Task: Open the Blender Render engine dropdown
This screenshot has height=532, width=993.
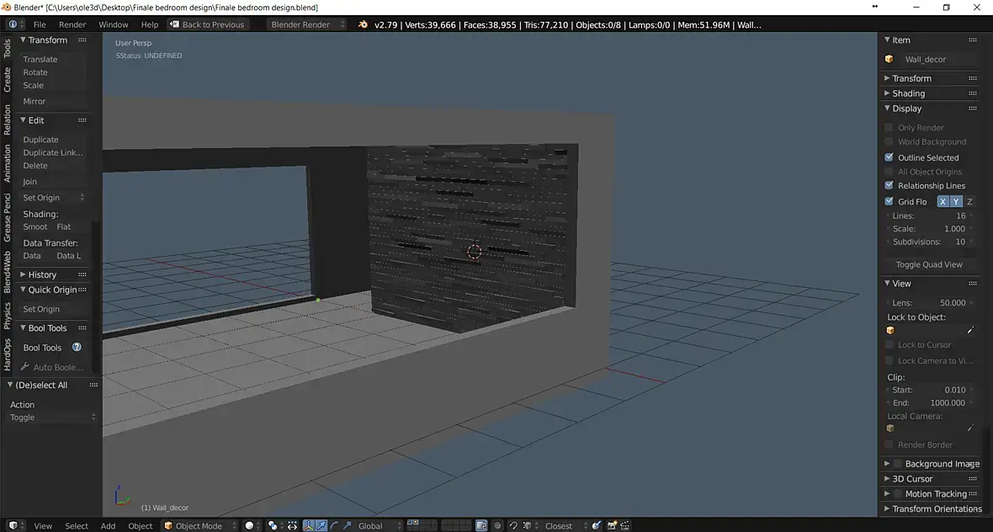Action: (306, 24)
